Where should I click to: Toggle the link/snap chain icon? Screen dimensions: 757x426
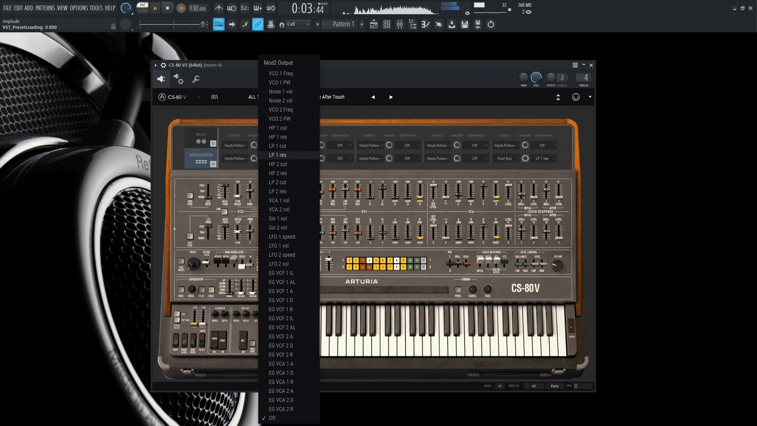(257, 24)
